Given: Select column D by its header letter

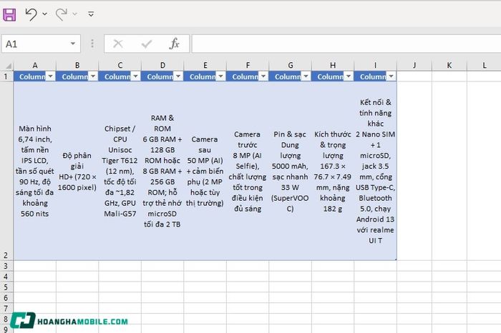Looking at the screenshot, I should pos(162,66).
